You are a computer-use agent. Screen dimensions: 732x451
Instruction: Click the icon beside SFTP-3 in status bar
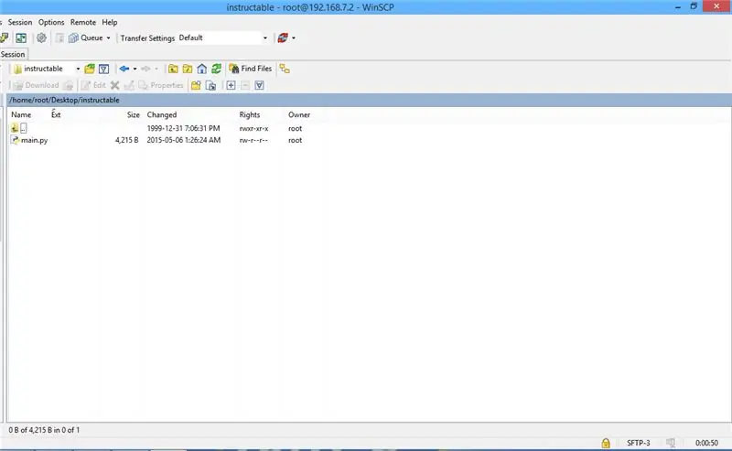tap(671, 443)
